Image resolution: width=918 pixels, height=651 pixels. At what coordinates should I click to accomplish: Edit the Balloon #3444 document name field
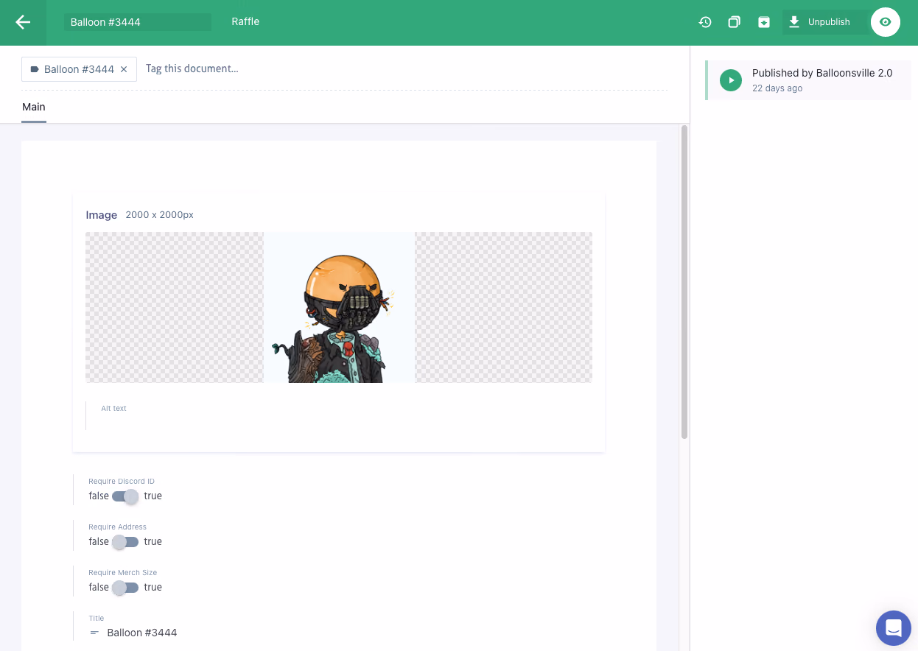pos(137,22)
